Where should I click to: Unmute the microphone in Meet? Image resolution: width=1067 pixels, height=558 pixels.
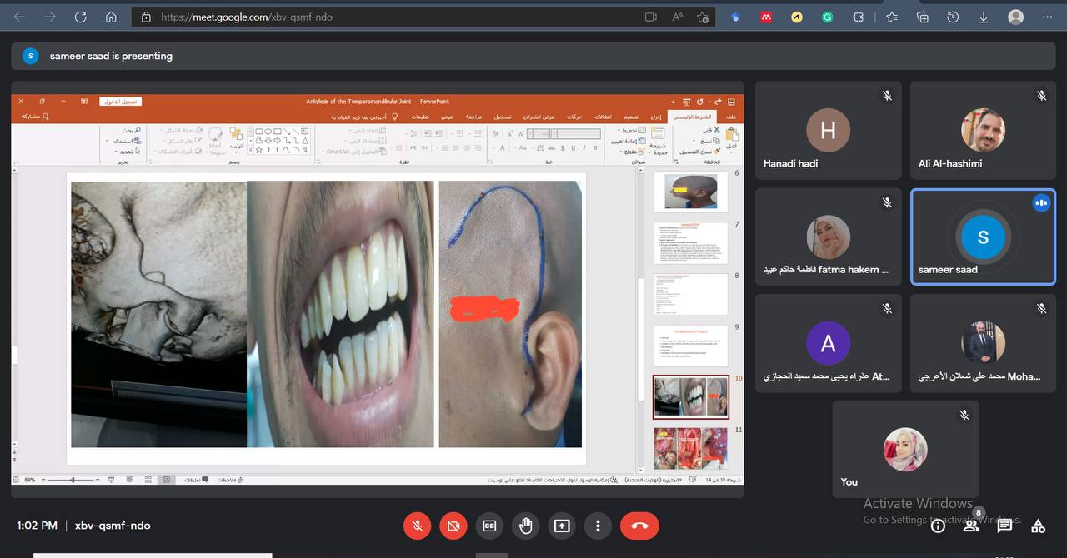coord(417,526)
